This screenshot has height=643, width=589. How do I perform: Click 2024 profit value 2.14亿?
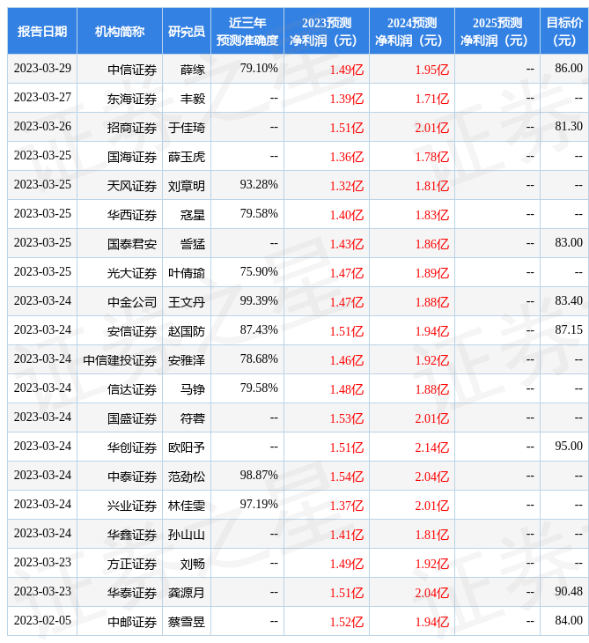[432, 448]
